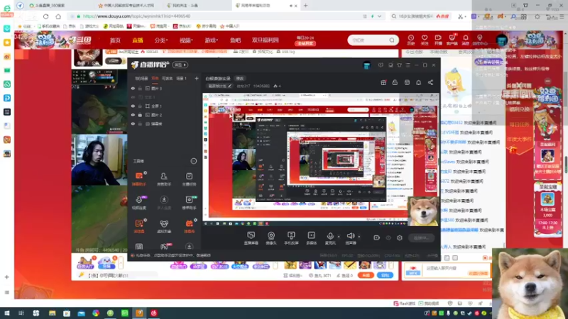Add a 手机投屏 phone-cast source
This screenshot has width=568, height=319.
tap(291, 238)
